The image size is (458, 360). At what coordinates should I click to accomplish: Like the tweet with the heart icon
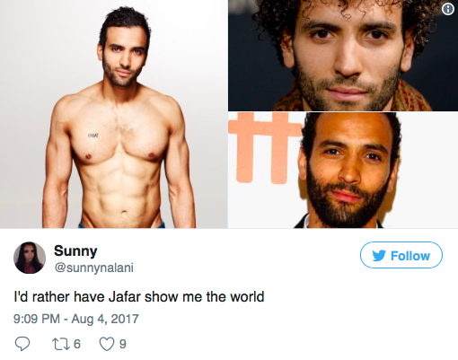[x=107, y=344]
